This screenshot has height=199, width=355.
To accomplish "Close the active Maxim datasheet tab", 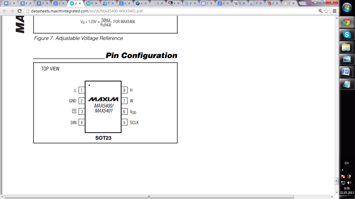I will coord(80,4).
